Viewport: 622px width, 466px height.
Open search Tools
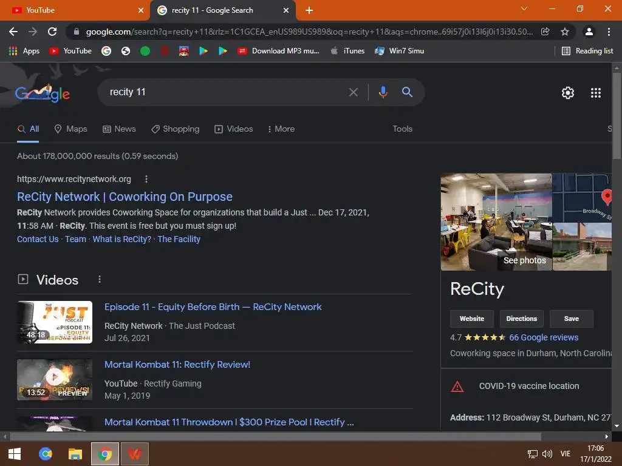click(402, 129)
